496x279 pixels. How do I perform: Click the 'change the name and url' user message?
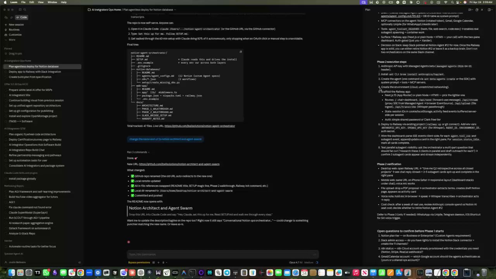pyautogui.click(x=165, y=139)
